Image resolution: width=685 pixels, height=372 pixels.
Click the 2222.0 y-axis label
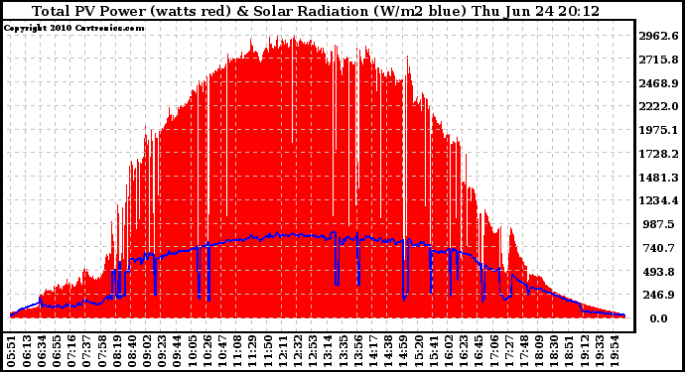click(659, 106)
